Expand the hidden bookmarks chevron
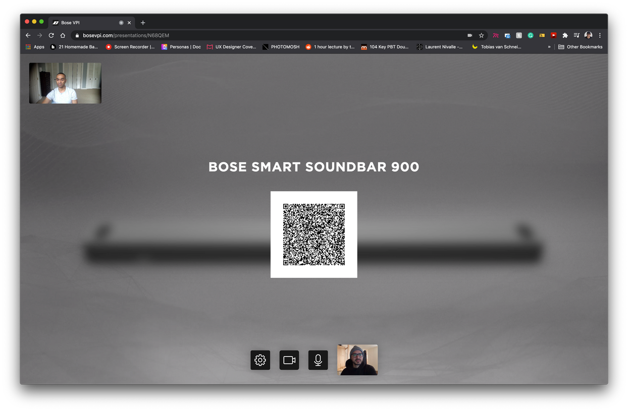The width and height of the screenshot is (628, 411). 549,47
